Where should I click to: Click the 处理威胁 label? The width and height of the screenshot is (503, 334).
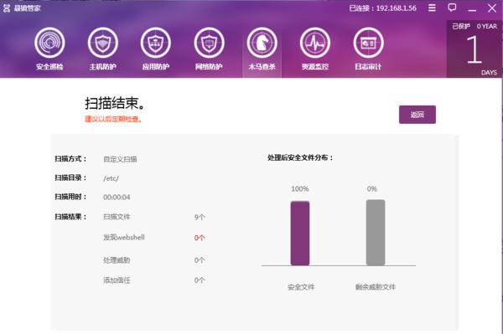pos(117,260)
